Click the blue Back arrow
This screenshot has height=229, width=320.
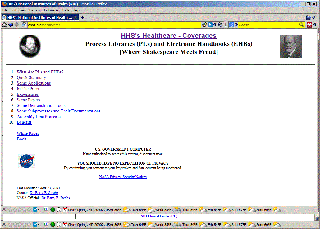pyautogui.click(x=11, y=25)
